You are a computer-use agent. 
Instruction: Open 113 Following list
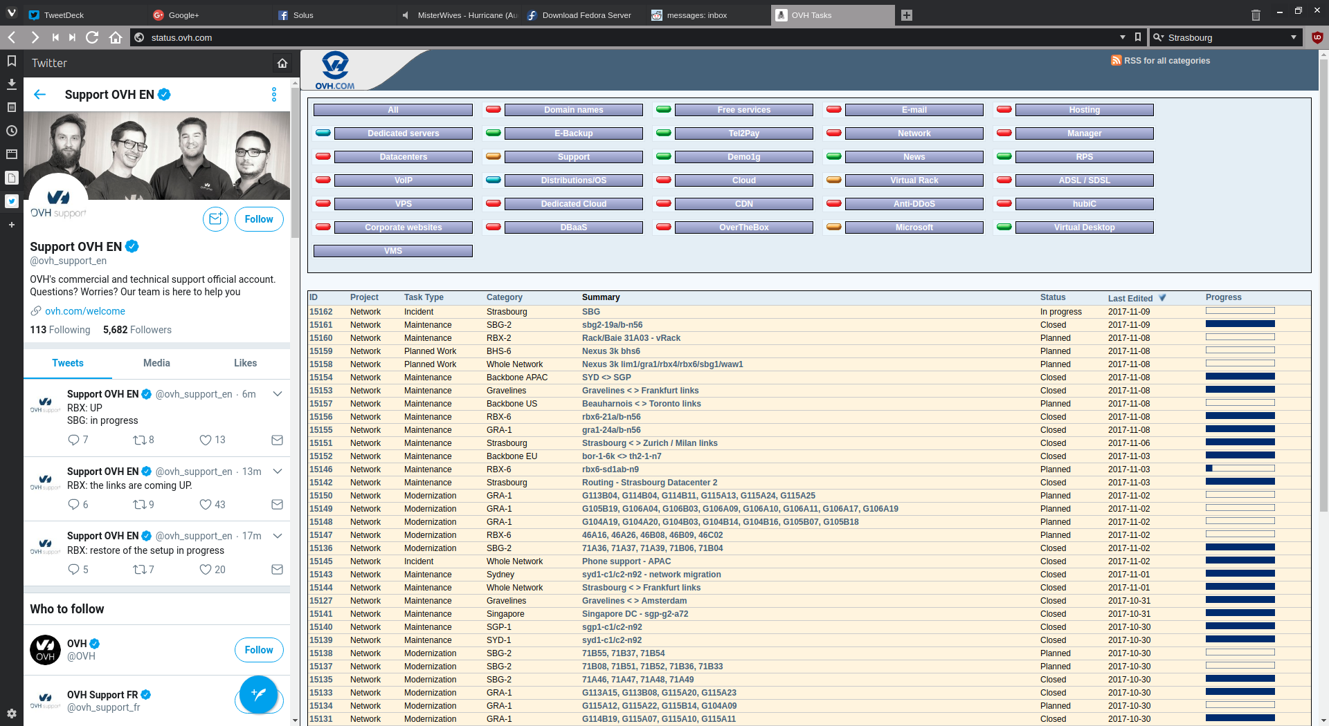click(x=60, y=330)
